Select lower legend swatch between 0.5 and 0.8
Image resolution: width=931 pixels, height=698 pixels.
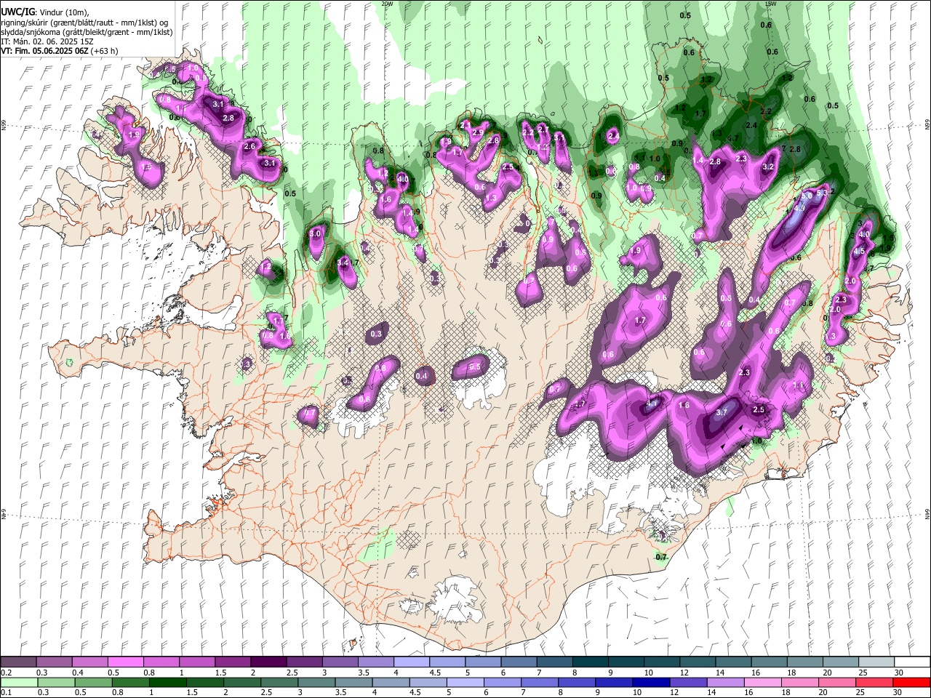click(93, 682)
